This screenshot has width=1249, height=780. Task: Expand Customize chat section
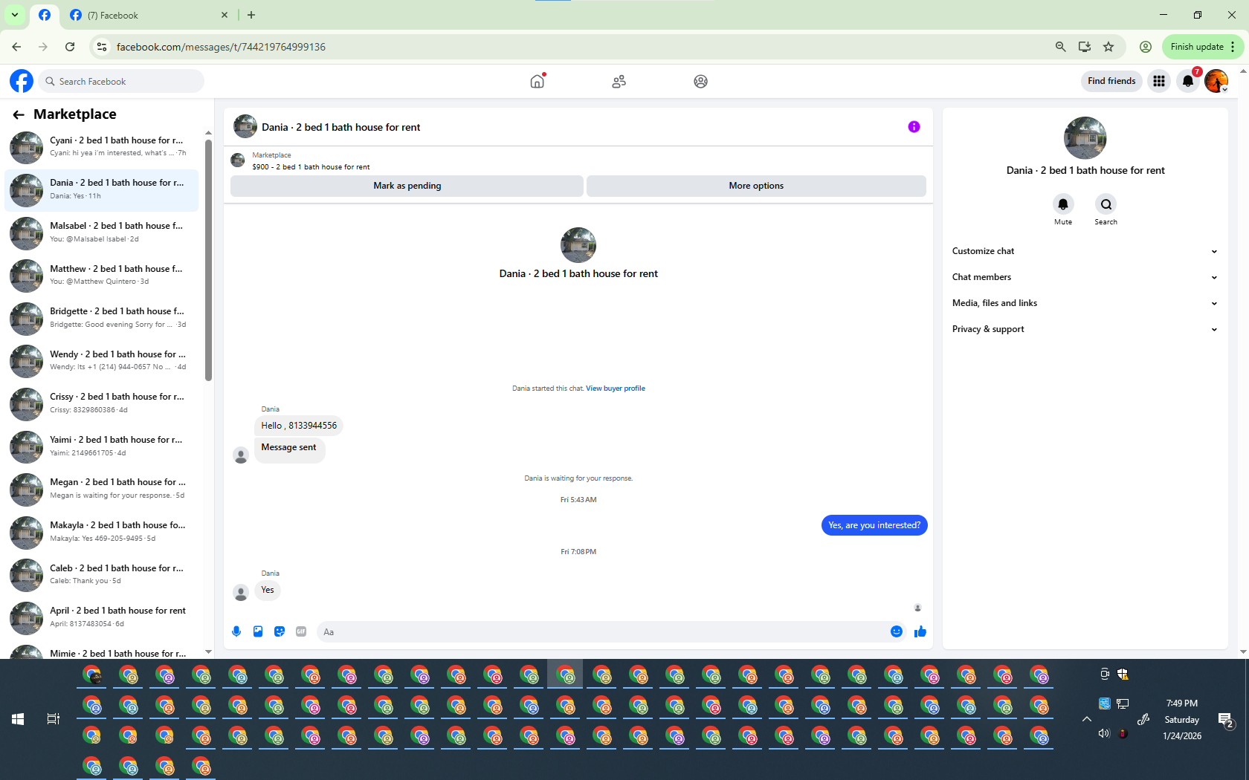coord(1085,251)
